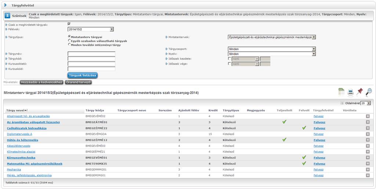Click the Tárgyak listázása button
The image size is (376, 189).
83,75
